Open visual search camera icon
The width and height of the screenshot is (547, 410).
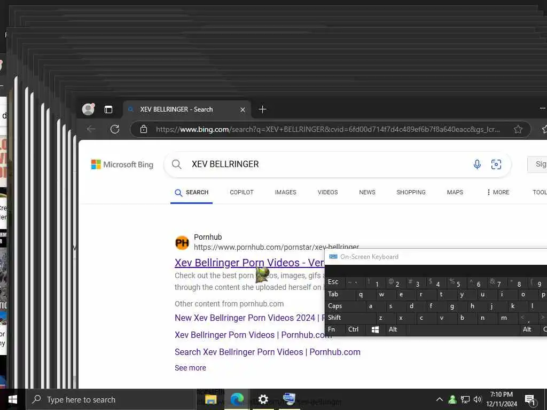click(x=496, y=164)
